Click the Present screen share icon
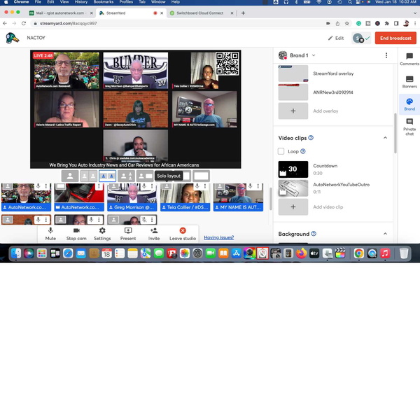Screen dimensions: 420x420 click(128, 233)
